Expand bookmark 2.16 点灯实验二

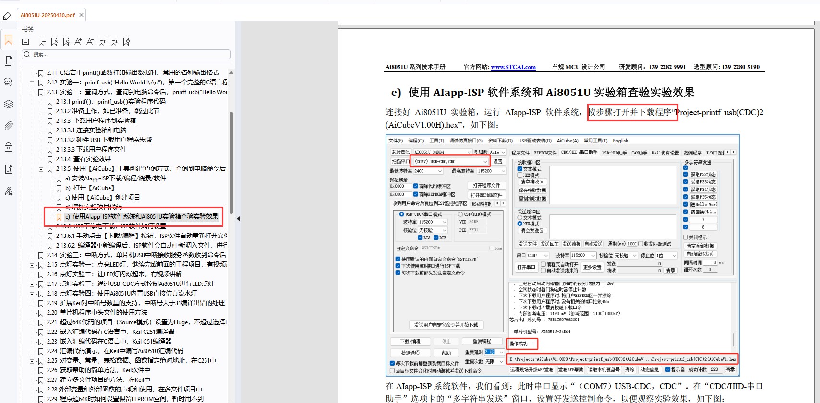click(x=32, y=274)
